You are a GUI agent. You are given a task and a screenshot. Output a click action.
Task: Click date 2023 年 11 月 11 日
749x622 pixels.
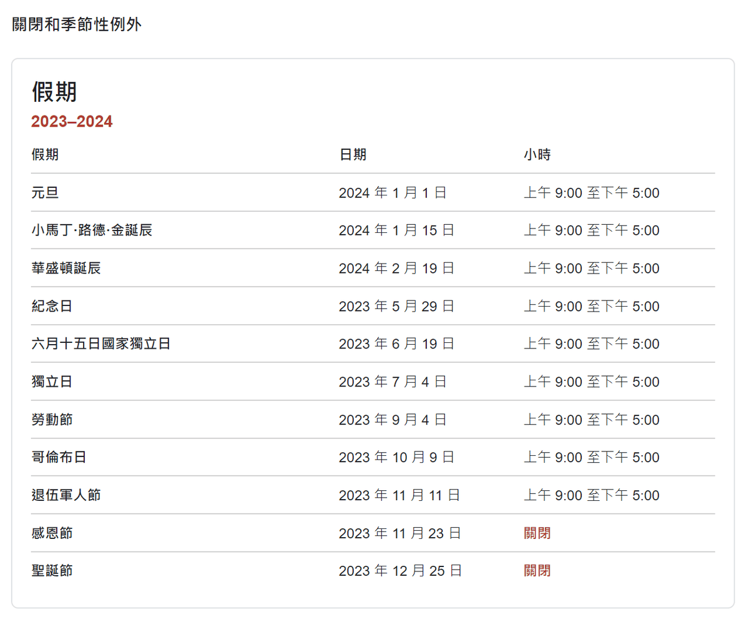399,496
